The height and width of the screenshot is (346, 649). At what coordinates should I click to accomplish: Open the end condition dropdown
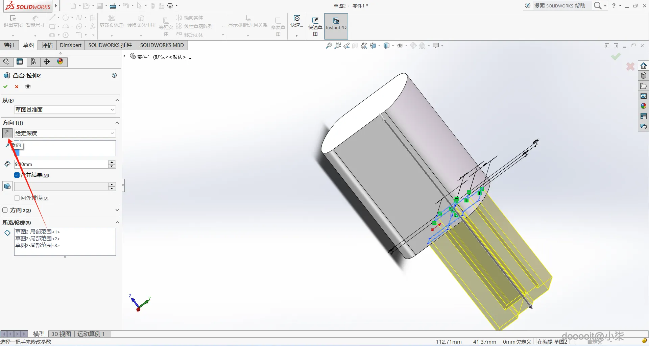tap(65, 133)
